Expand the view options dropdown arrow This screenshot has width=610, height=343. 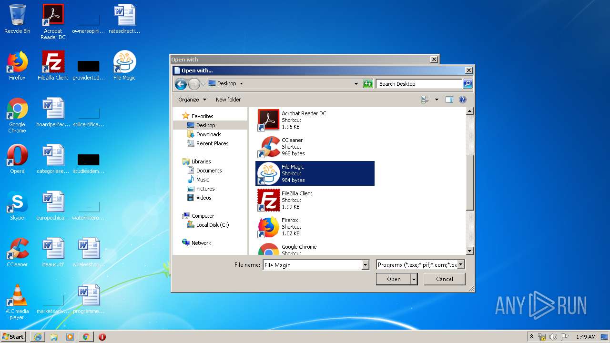point(437,100)
